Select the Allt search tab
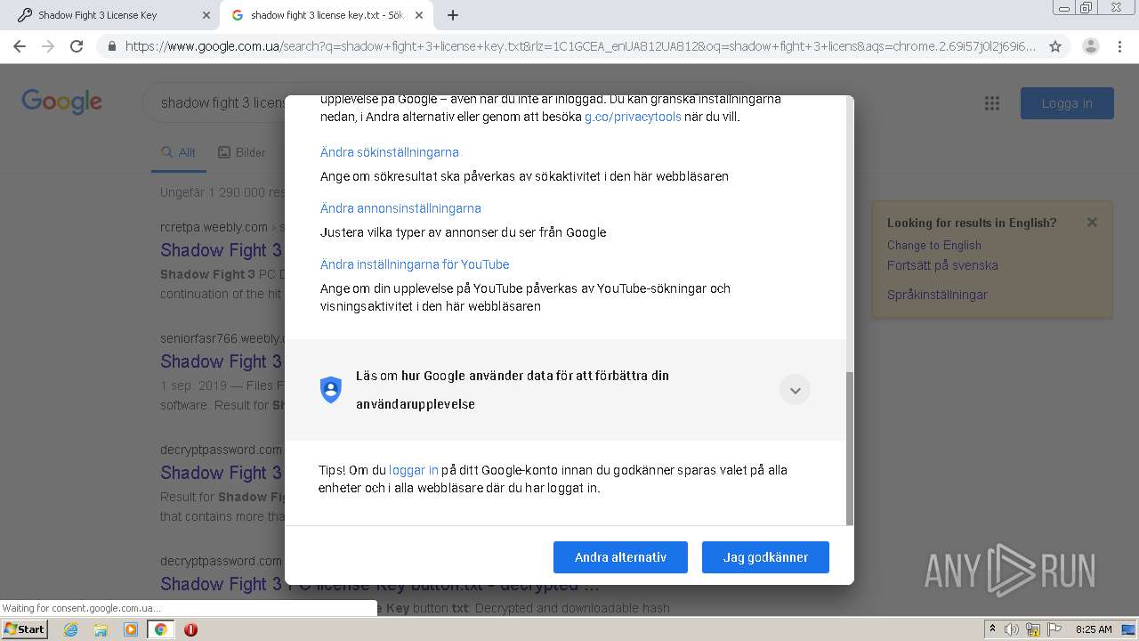Image resolution: width=1139 pixels, height=641 pixels. (x=178, y=152)
